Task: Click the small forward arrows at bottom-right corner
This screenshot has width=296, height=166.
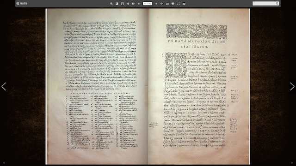Action: [292, 163]
